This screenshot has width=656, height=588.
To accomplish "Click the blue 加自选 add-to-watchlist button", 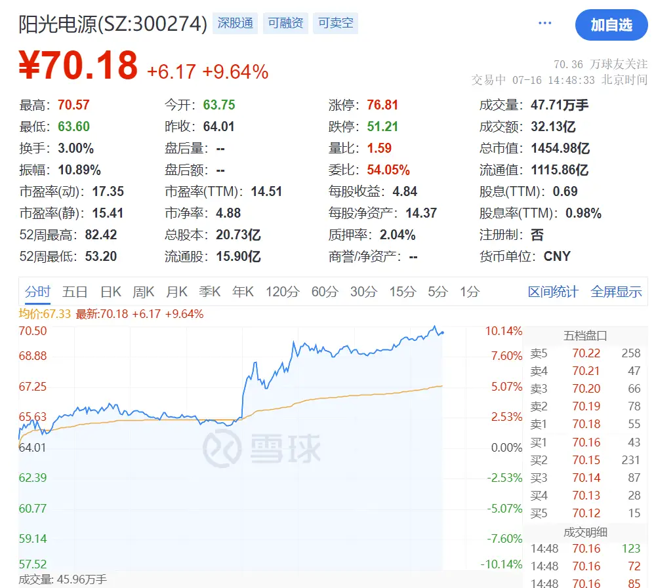I will (x=611, y=26).
